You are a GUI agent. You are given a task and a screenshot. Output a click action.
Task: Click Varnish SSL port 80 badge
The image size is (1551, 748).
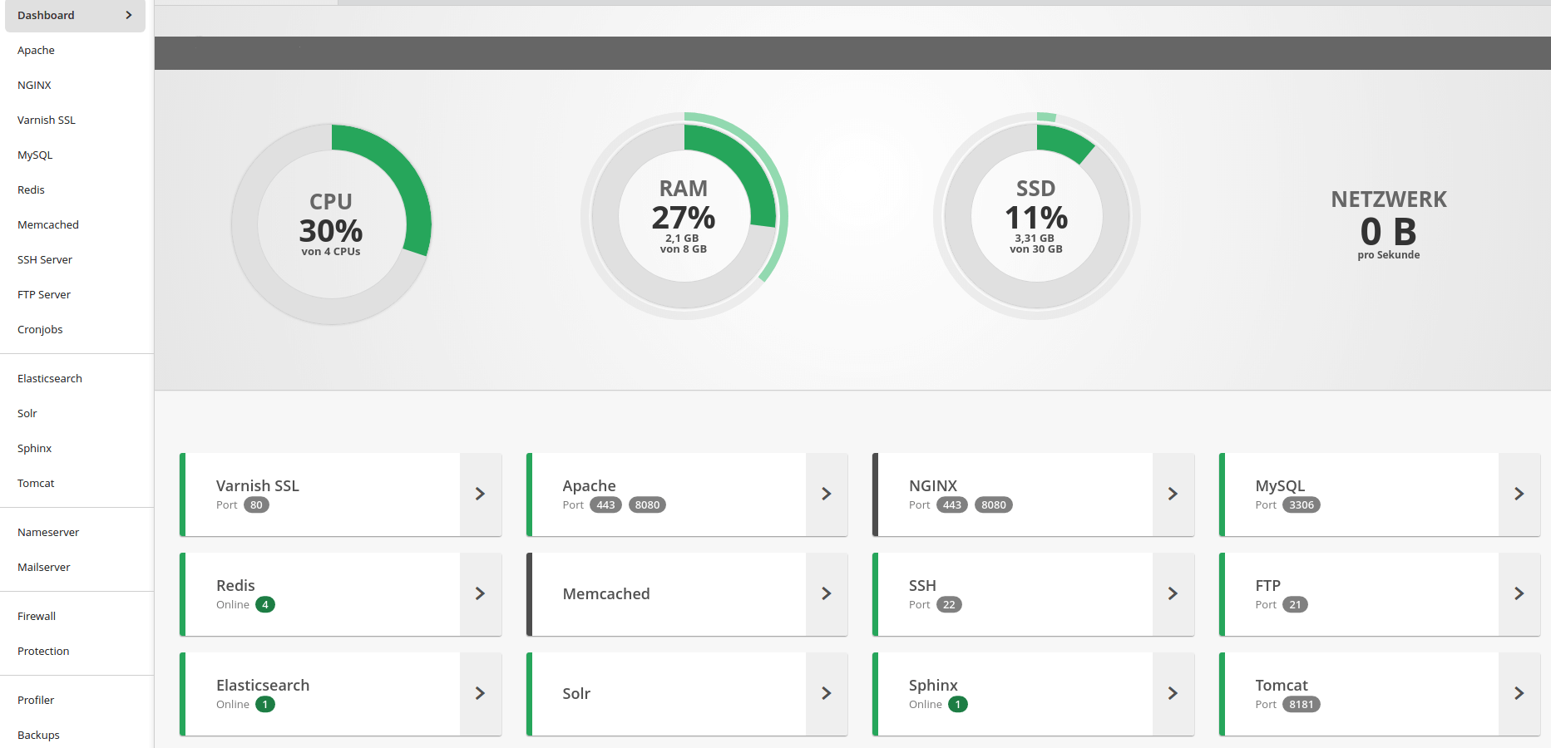click(256, 504)
